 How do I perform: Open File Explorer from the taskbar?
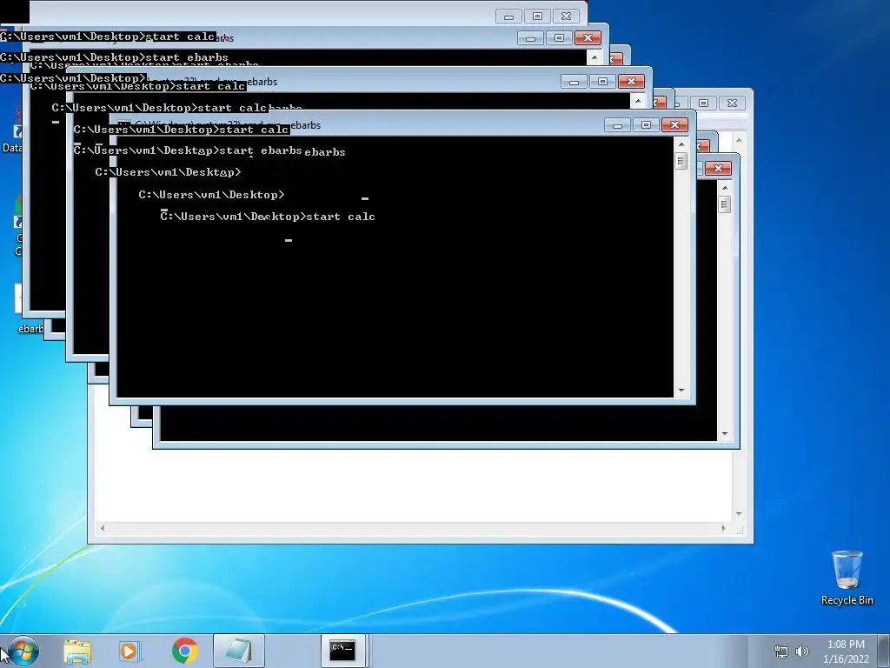click(x=77, y=651)
